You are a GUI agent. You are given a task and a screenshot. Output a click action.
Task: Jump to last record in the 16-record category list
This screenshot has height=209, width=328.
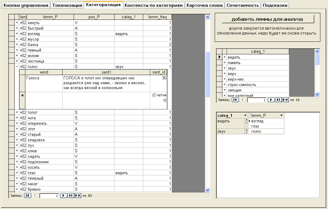[x=278, y=100]
